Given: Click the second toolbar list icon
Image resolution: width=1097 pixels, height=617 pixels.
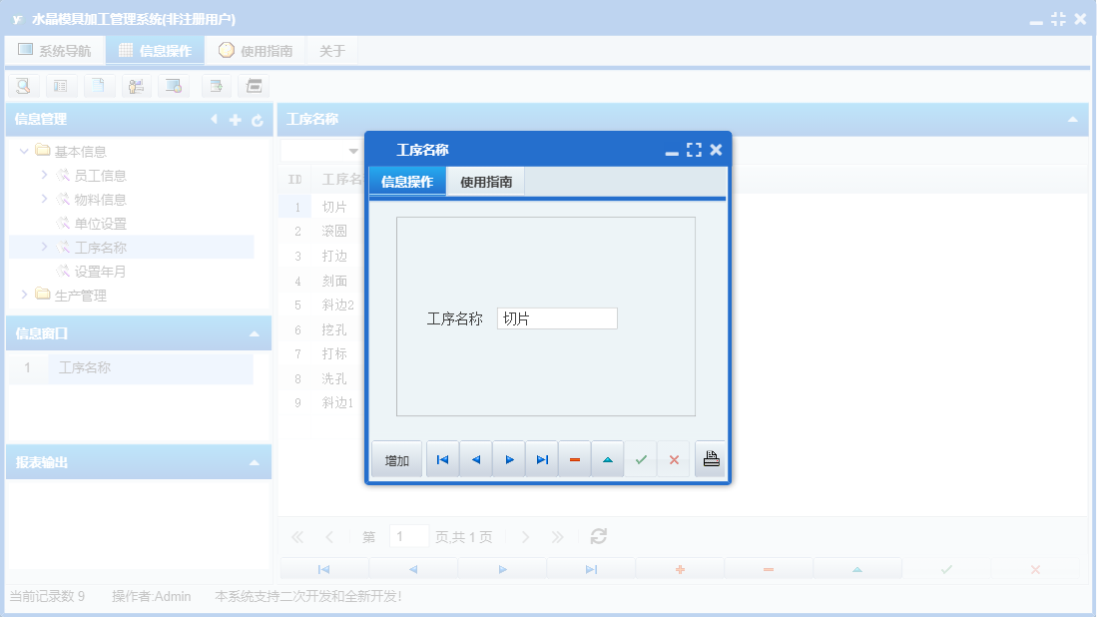Looking at the screenshot, I should [x=61, y=86].
